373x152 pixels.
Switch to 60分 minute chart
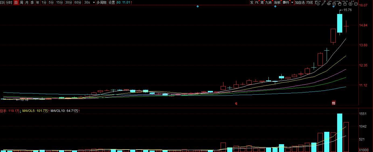point(78,2)
